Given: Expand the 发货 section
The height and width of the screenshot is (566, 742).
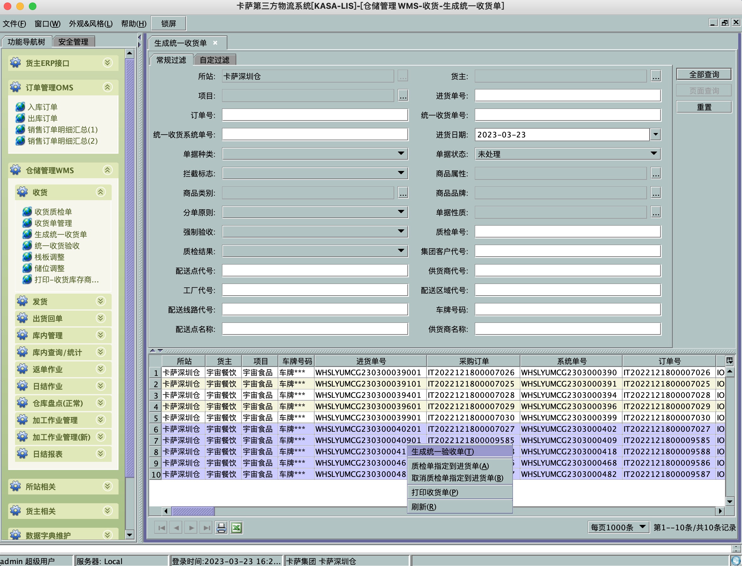Looking at the screenshot, I should pyautogui.click(x=101, y=301).
